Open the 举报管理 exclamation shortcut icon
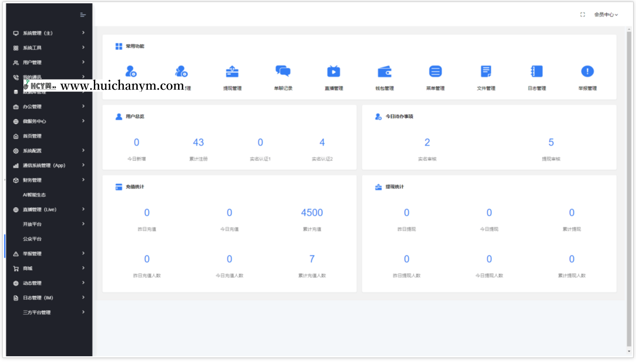The image size is (636, 362). point(587,72)
